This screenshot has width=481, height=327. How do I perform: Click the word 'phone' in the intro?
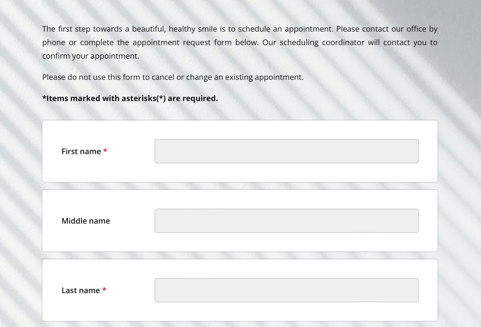(x=54, y=43)
